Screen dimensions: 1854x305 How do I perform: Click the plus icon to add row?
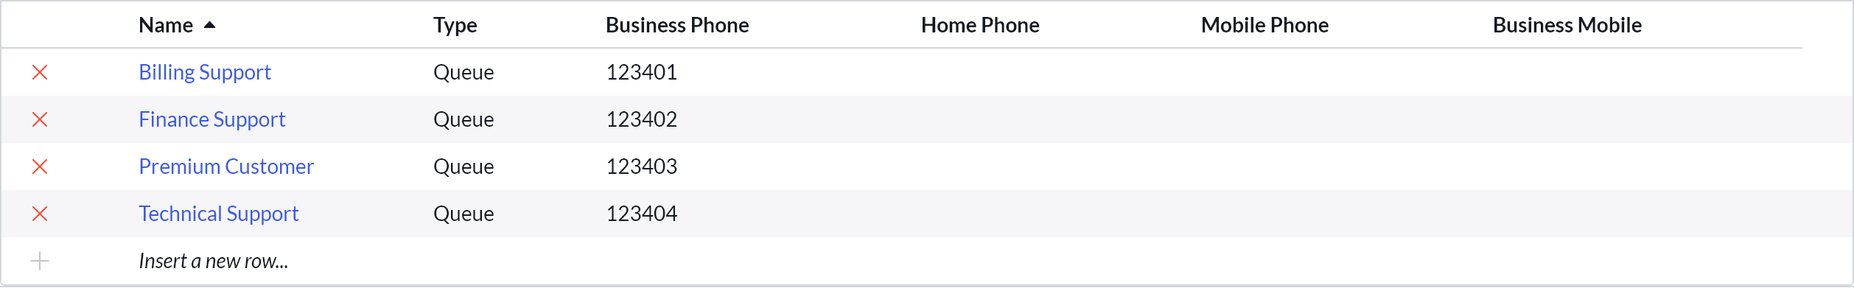(40, 261)
